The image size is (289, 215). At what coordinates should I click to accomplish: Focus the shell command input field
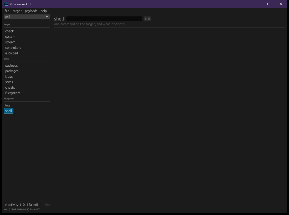coord(104,19)
